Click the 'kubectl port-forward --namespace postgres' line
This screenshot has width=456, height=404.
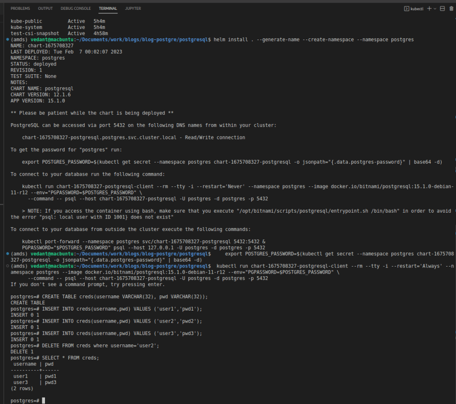coord(144,241)
